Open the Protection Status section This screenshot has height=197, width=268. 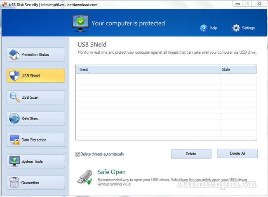coord(36,55)
